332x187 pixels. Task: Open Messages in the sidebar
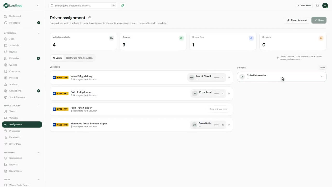22,23
